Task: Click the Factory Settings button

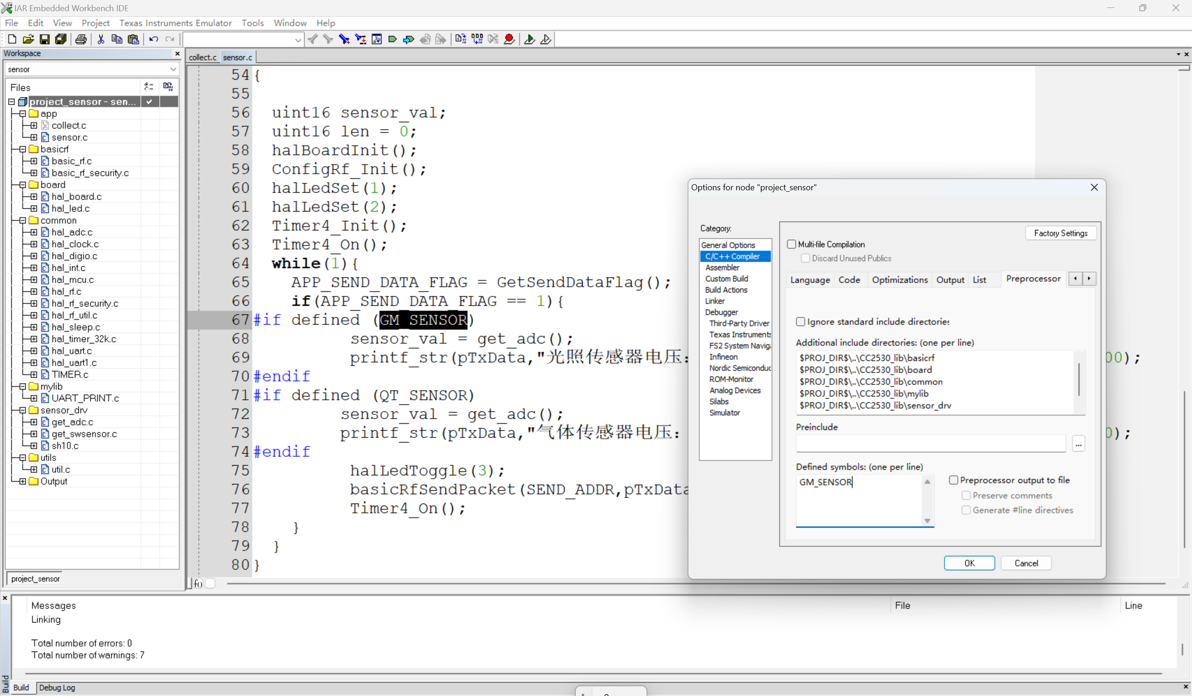Action: tap(1060, 233)
